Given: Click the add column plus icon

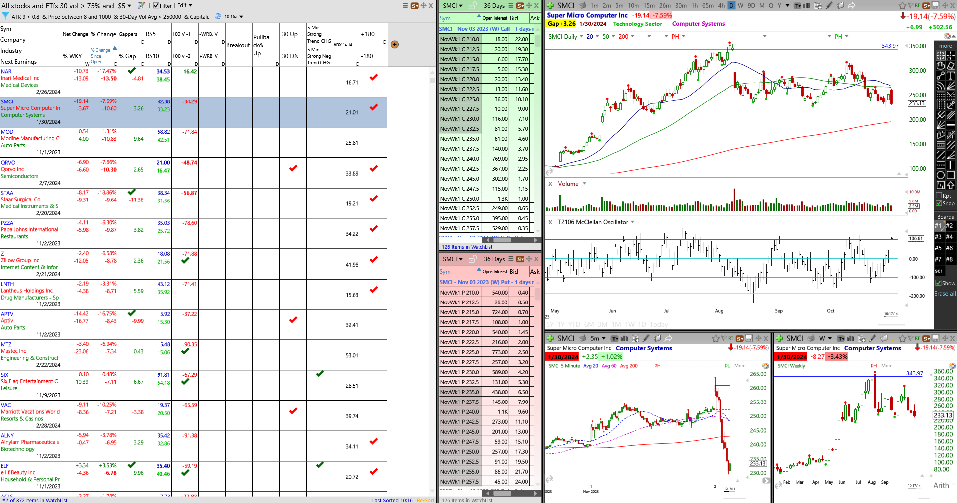Looking at the screenshot, I should pos(395,45).
